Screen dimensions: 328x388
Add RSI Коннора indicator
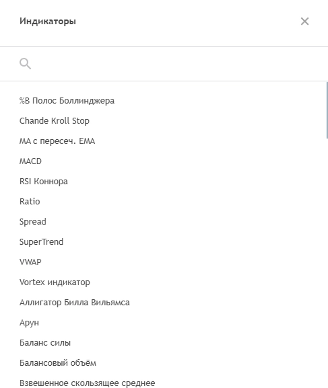[164, 182]
